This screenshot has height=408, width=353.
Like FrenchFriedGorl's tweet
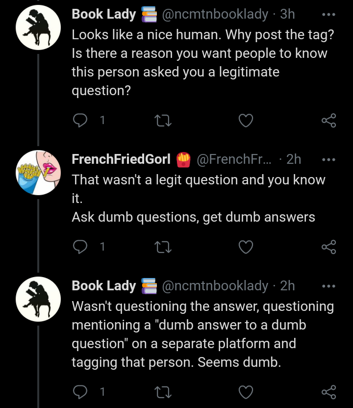tap(246, 247)
